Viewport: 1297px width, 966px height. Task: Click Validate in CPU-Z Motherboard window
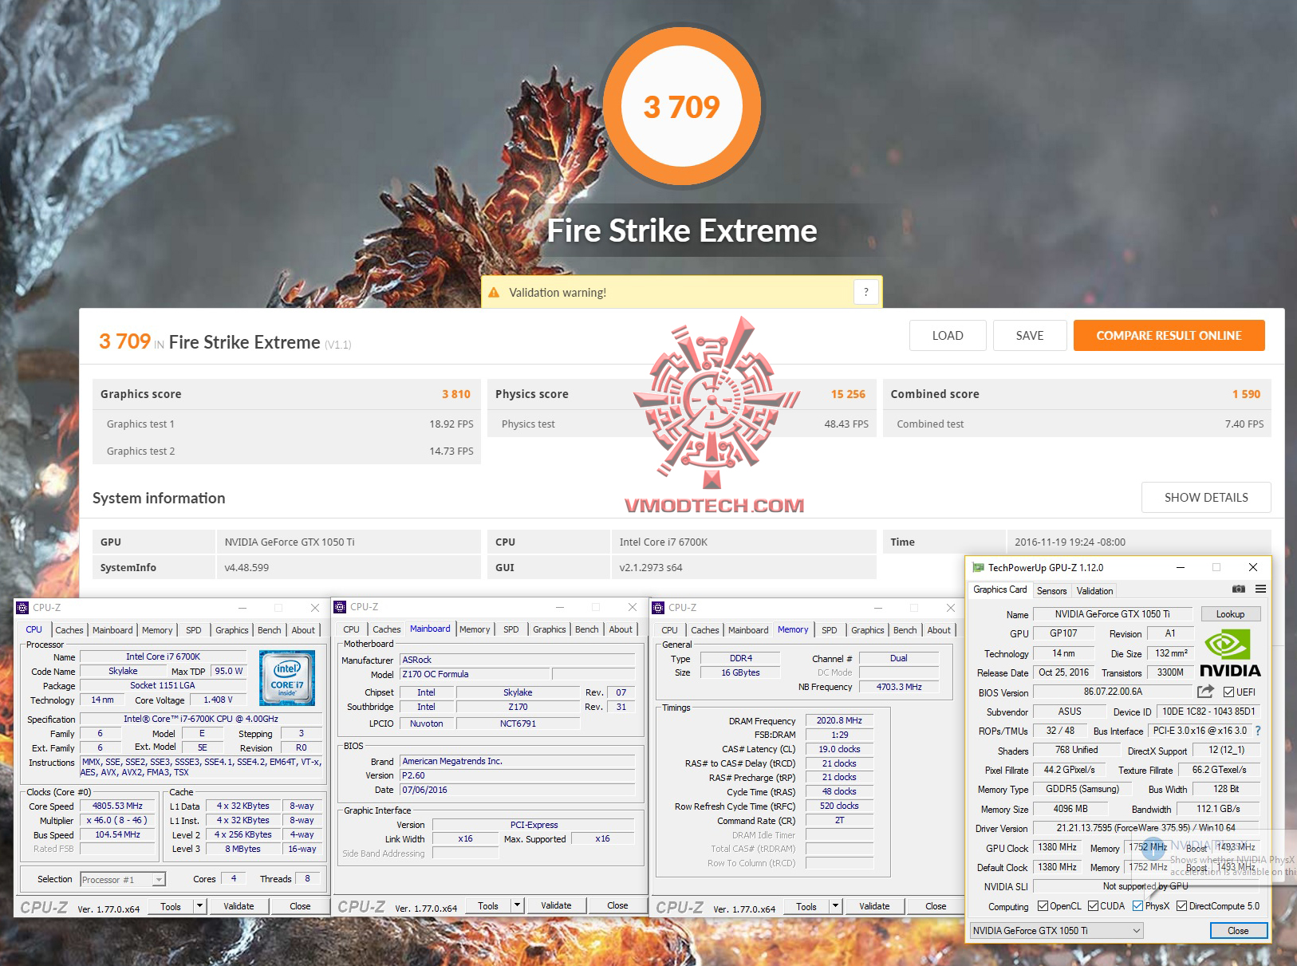pos(556,905)
